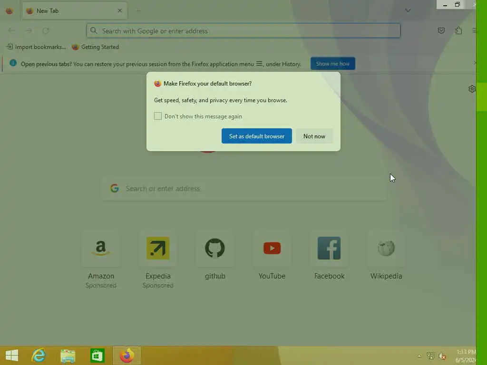Click the muted volume tray icon
This screenshot has width=487, height=365.
[x=442, y=356]
